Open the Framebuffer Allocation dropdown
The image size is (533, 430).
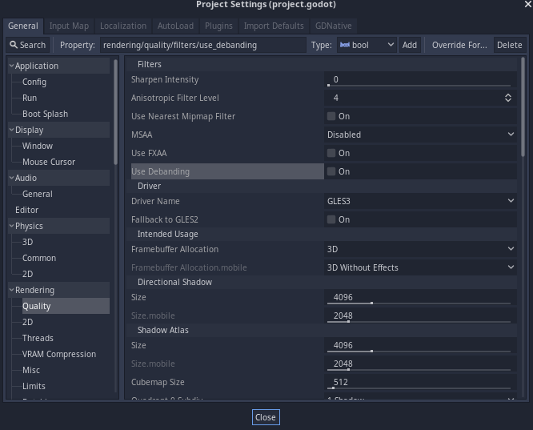tap(420, 249)
